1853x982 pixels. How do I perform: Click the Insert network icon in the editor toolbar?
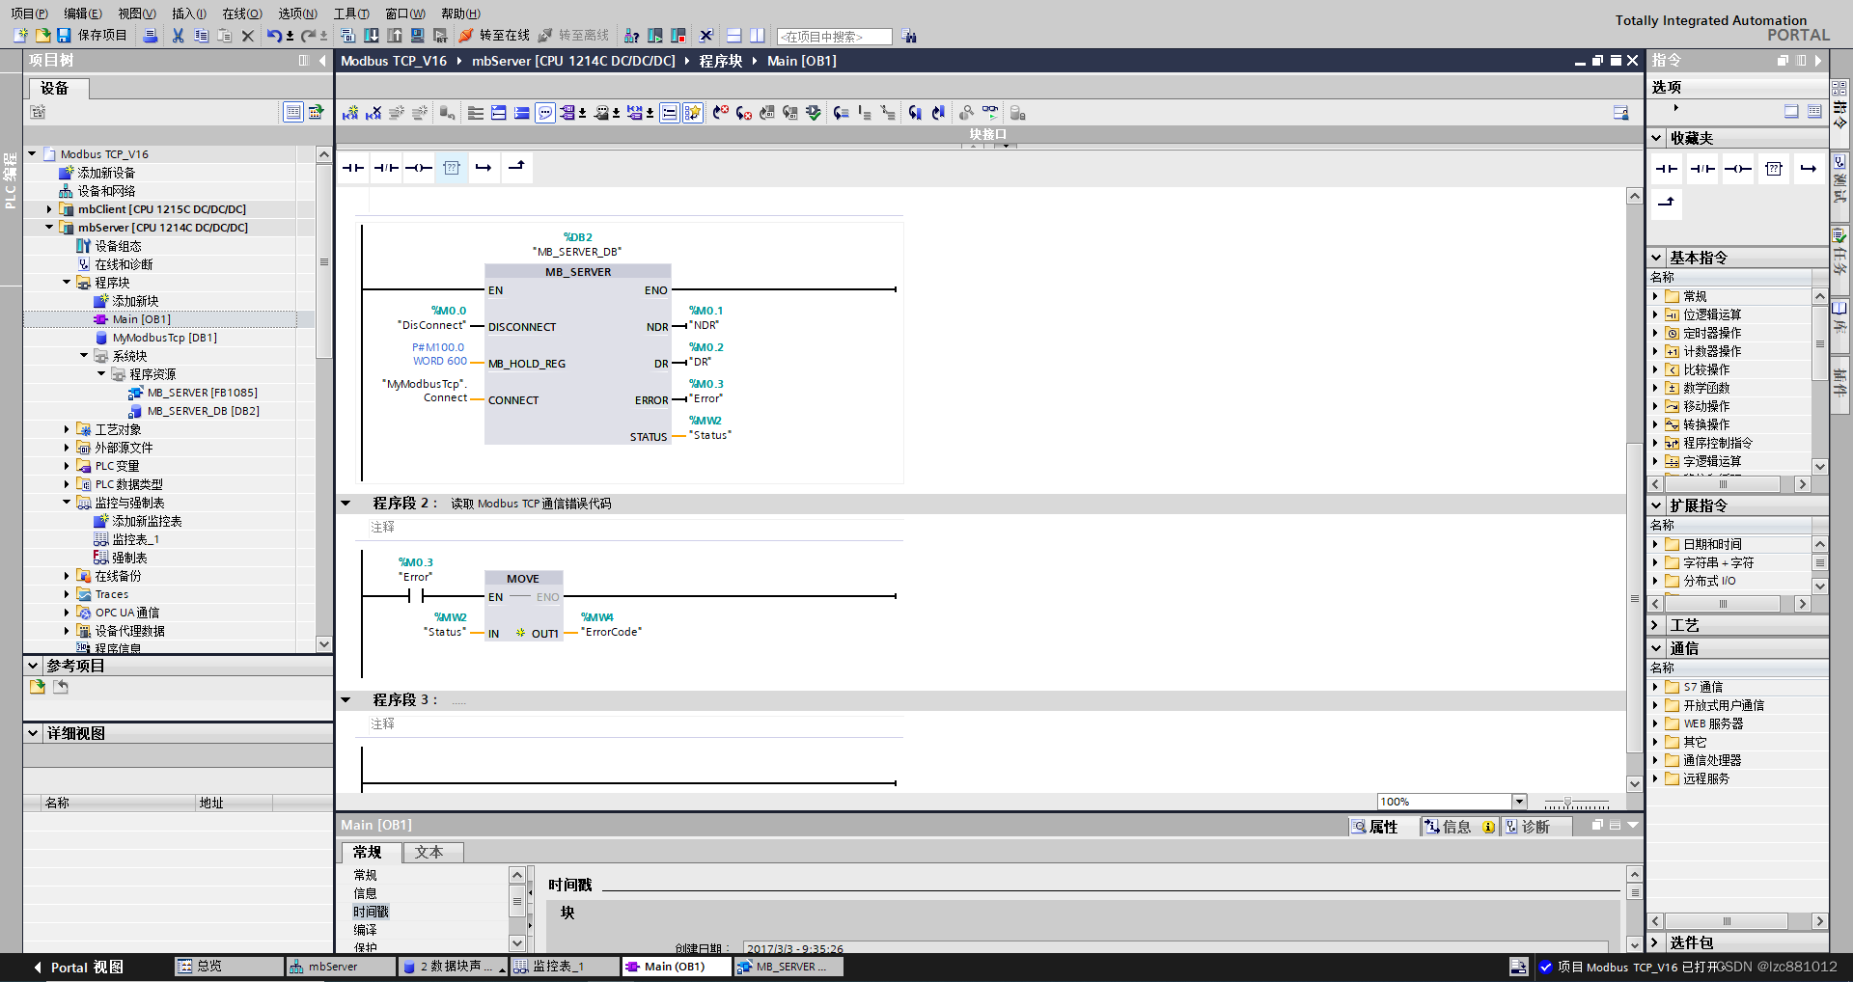pos(350,113)
